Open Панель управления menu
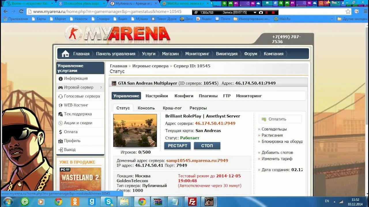369x207 pixels. [116, 54]
